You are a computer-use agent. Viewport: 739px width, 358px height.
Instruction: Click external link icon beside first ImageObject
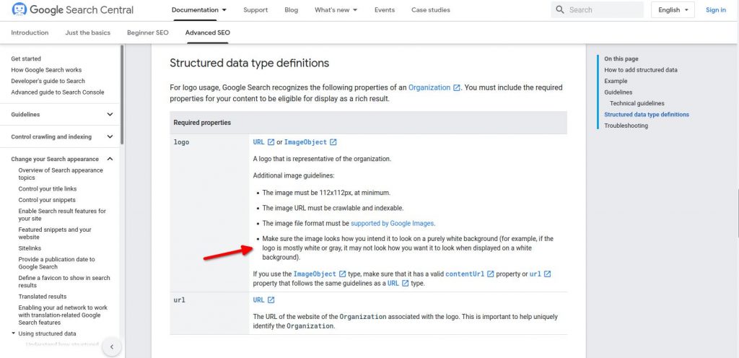coord(333,142)
